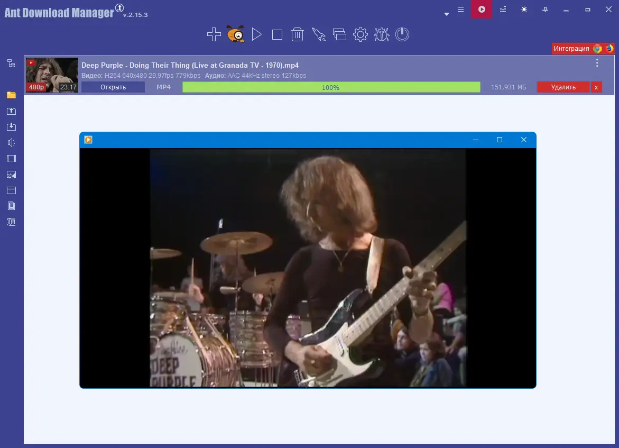Select the download tray sidebar category
The image size is (619, 448).
coord(12,127)
